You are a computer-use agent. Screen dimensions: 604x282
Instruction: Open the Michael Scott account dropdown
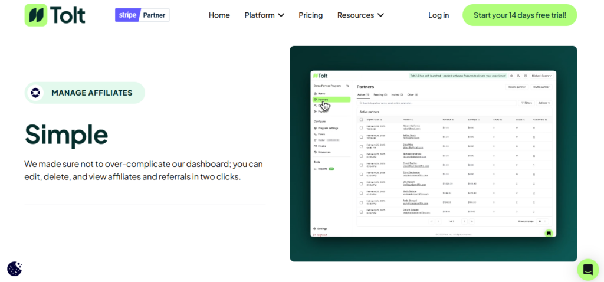pyautogui.click(x=541, y=76)
